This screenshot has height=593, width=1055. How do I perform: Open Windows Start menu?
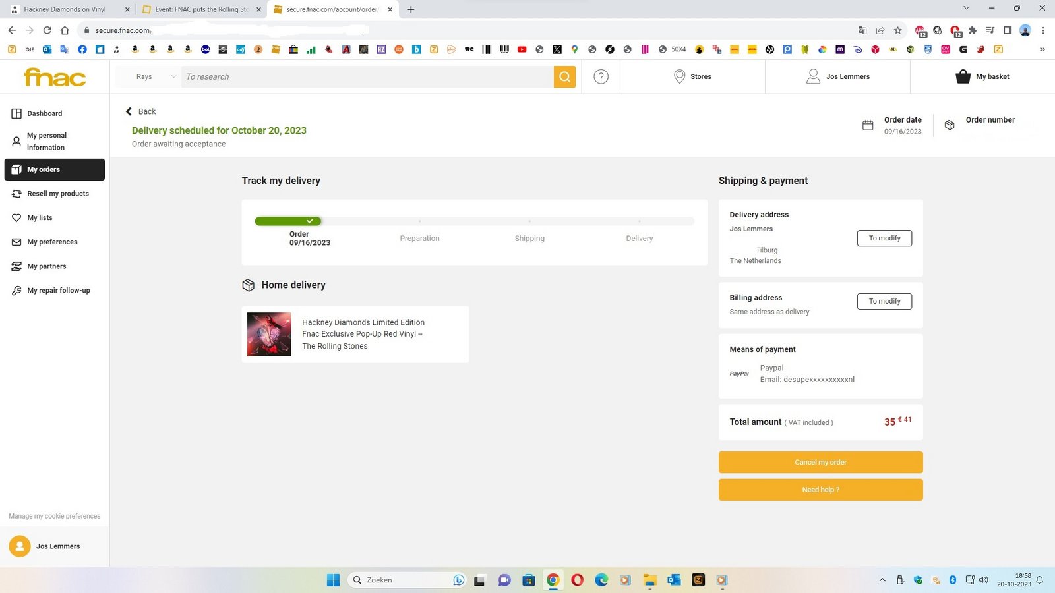[x=333, y=580]
